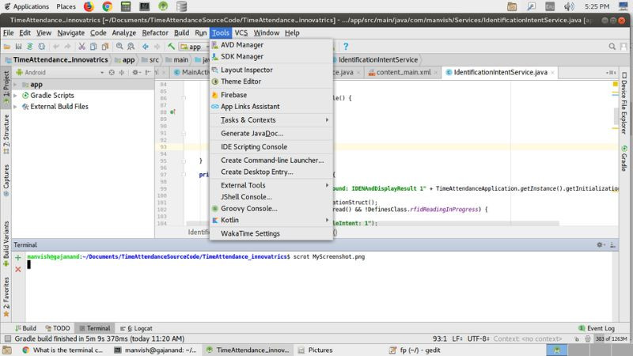Hide the Terminal panel with its hide icon
633x356 pixels.
[612, 244]
